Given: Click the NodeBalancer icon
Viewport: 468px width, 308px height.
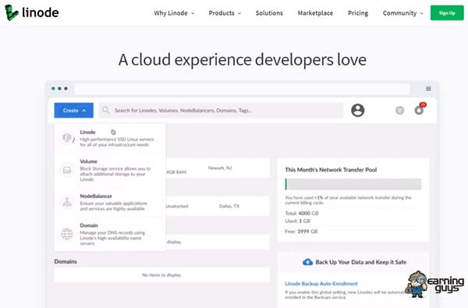Looking at the screenshot, I should tap(67, 202).
